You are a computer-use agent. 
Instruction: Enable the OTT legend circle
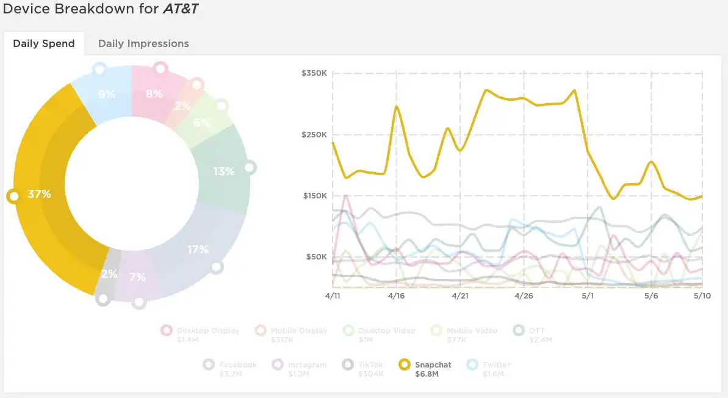519,330
